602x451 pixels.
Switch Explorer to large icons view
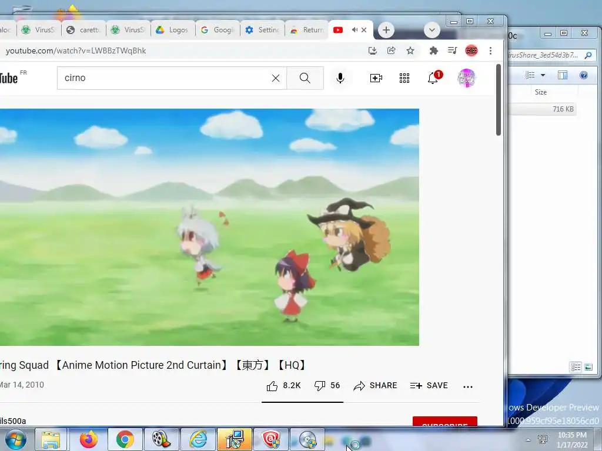coord(588,367)
